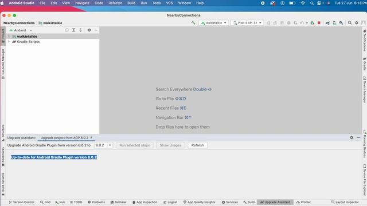Click the Search Everywhere magnifier in toolbar
The width and height of the screenshot is (367, 206).
coord(350,23)
